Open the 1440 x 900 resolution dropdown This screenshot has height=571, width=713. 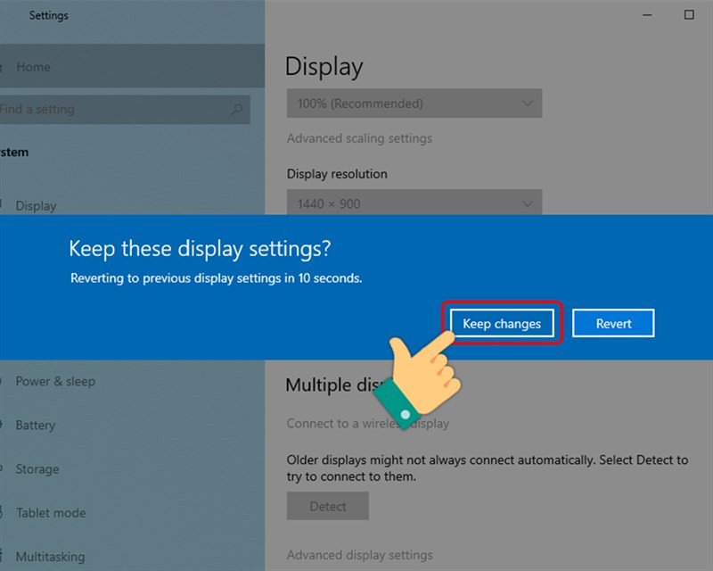414,203
